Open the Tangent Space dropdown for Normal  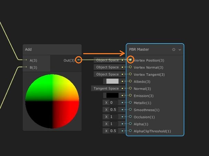pyautogui.click(x=106, y=88)
